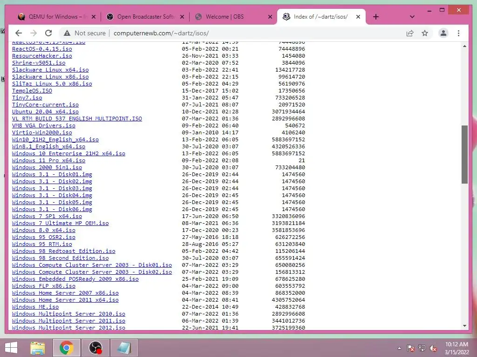Click the Chrome taskbar icon
This screenshot has width=477, height=357.
(67, 348)
